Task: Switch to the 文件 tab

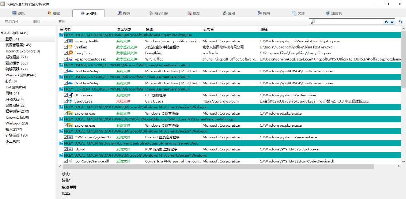Action: (299, 13)
